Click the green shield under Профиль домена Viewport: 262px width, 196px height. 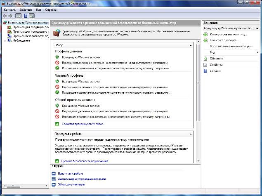point(57,57)
